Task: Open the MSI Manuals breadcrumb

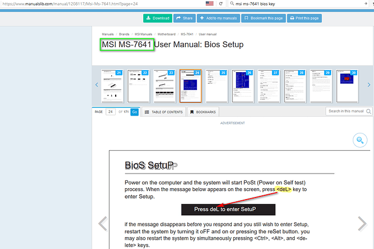Action: (143, 34)
